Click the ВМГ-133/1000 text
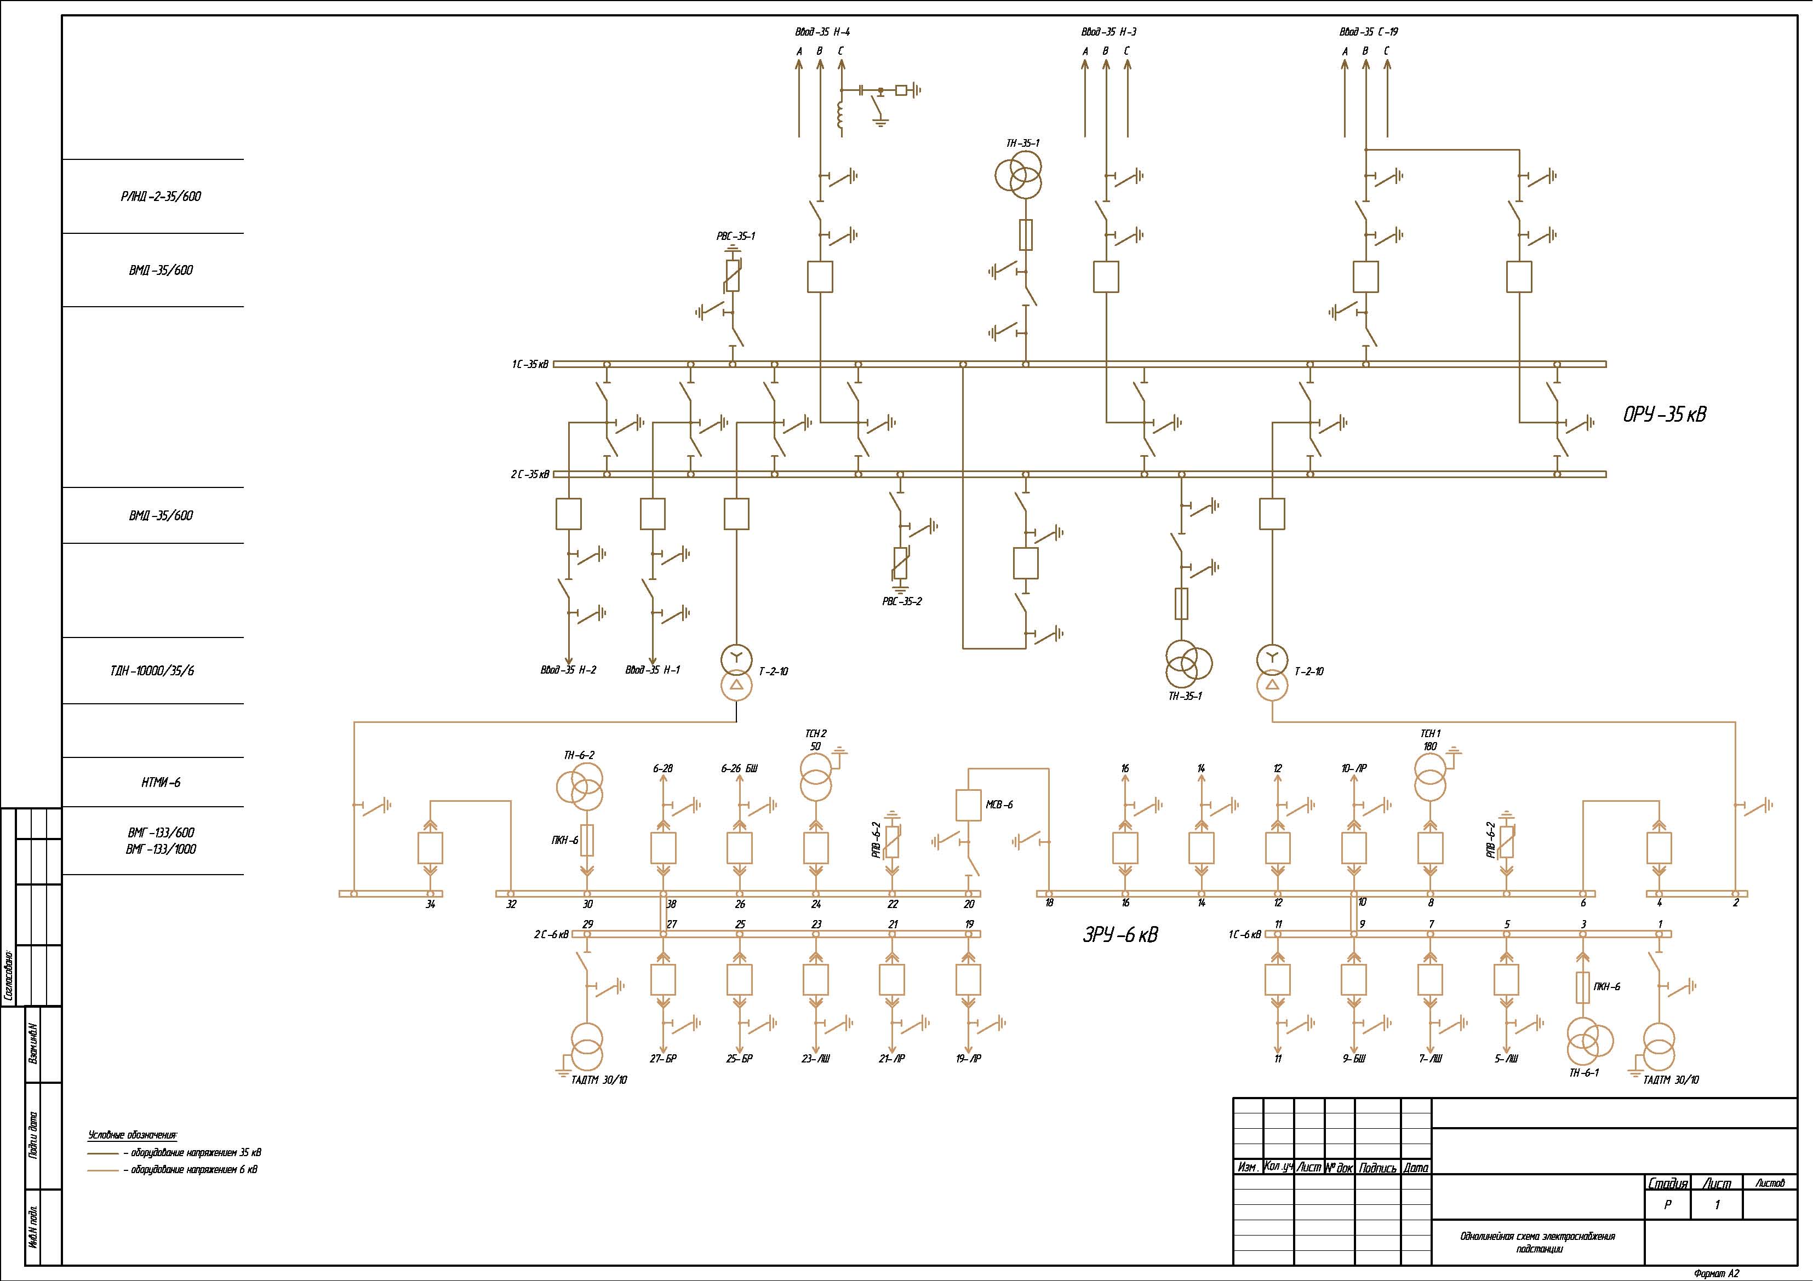The image size is (1813, 1281). [x=161, y=849]
